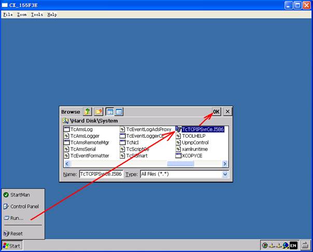Open the File menu
Screen dimensions: 313x252
[8, 14]
